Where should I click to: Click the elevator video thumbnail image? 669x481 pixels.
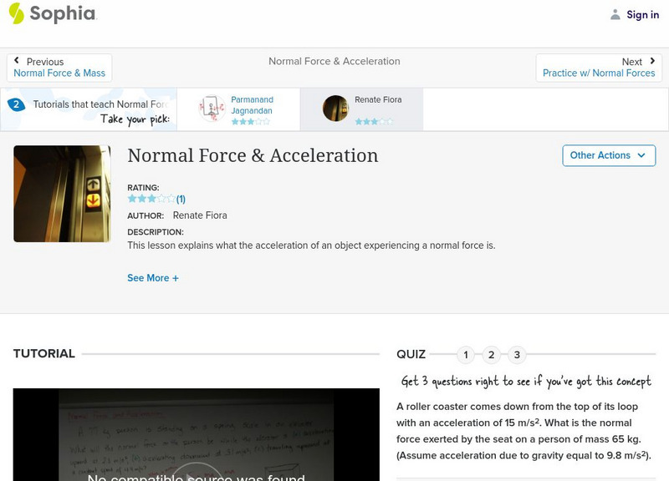pyautogui.click(x=61, y=193)
